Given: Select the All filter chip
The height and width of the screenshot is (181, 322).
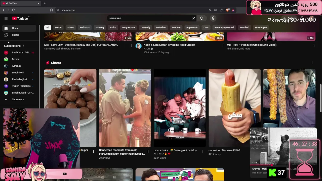Looking at the screenshot, I should (x=48, y=28).
